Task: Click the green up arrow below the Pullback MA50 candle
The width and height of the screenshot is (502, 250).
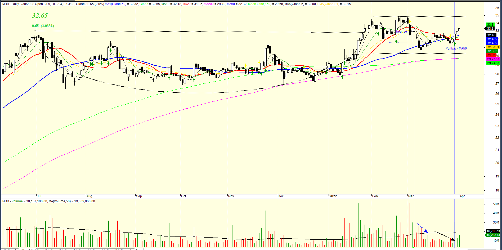Action: coord(455,44)
